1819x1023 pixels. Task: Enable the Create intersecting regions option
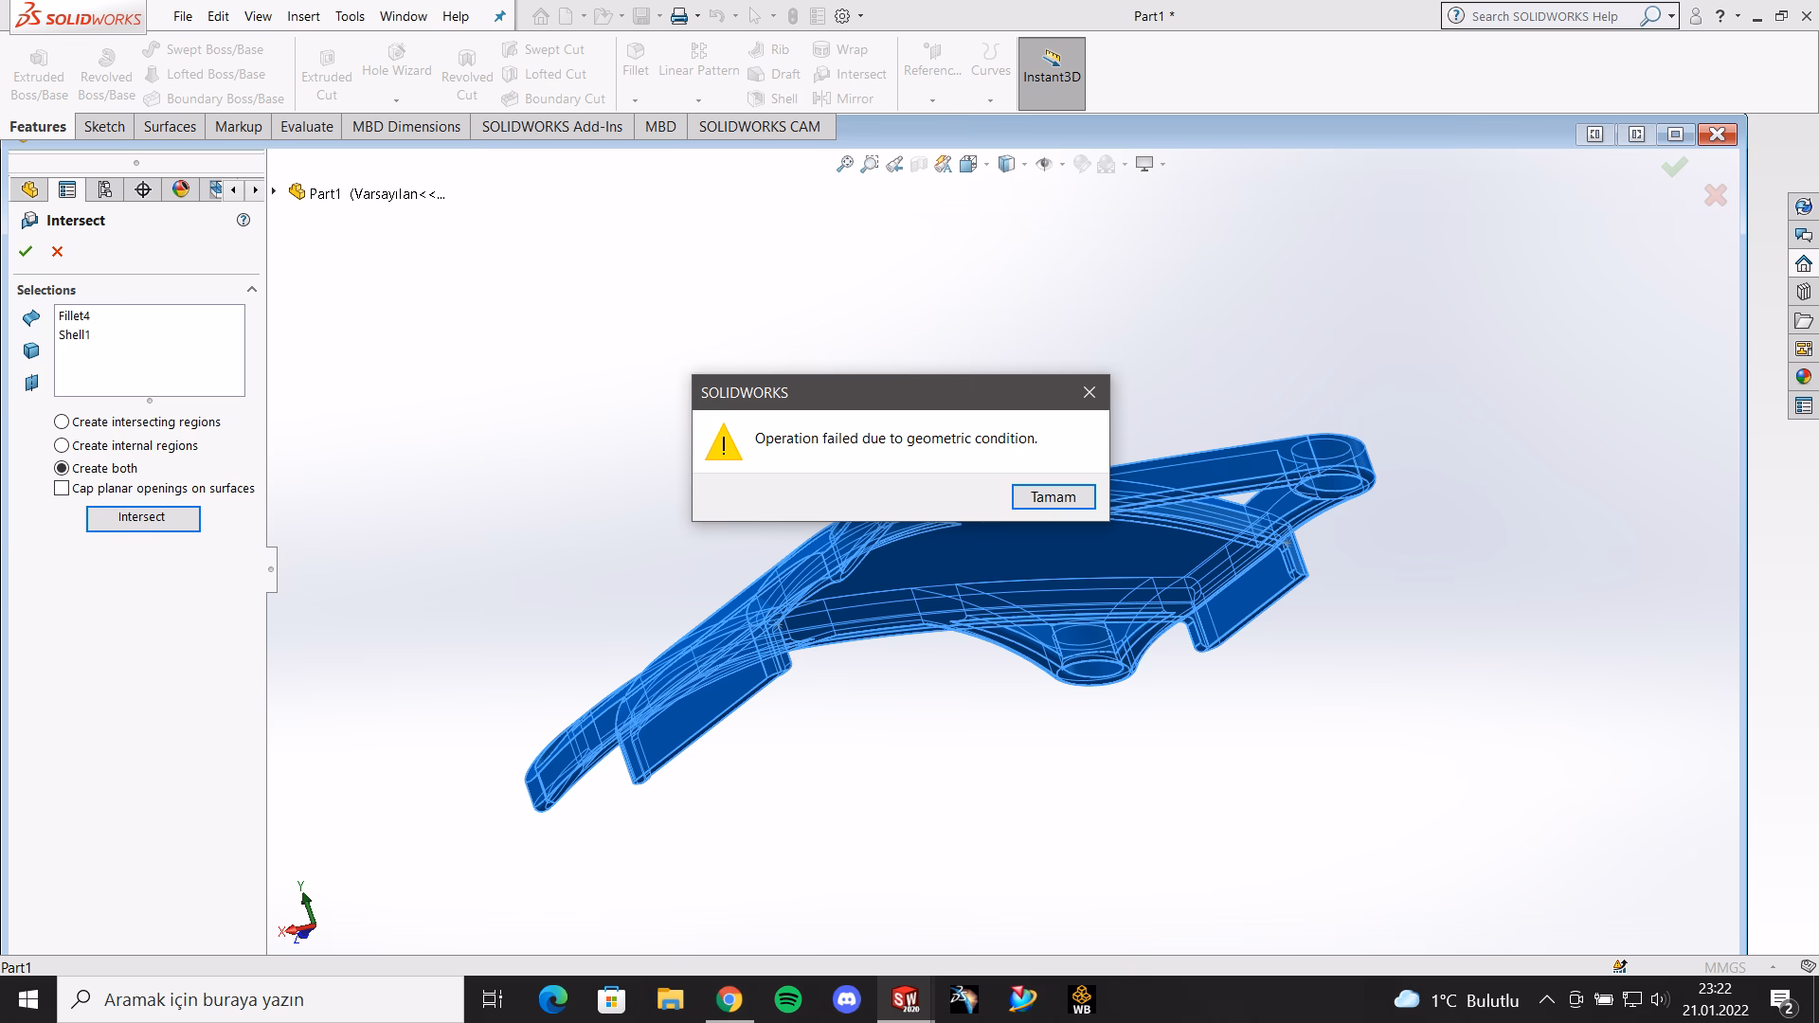point(62,422)
